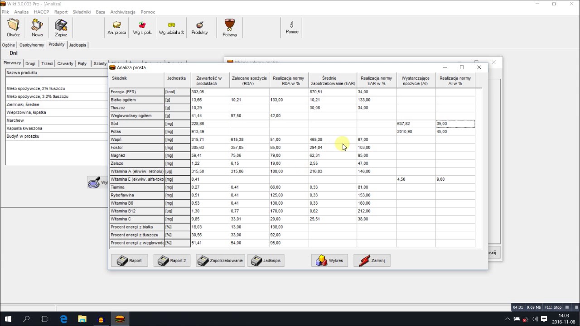Open the Baza menu
Image resolution: width=580 pixels, height=326 pixels.
100,12
